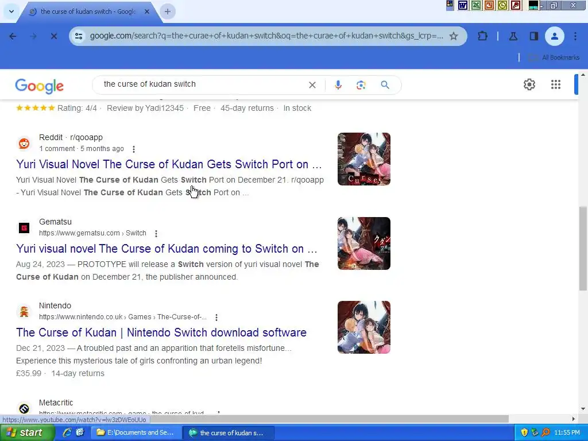588x441 pixels.
Task: Switch to Chrome taskbar button
Action: 229,433
